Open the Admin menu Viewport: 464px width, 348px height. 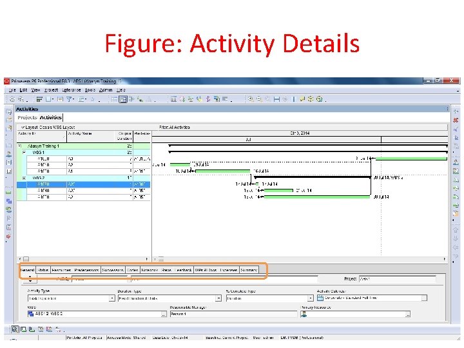106,90
